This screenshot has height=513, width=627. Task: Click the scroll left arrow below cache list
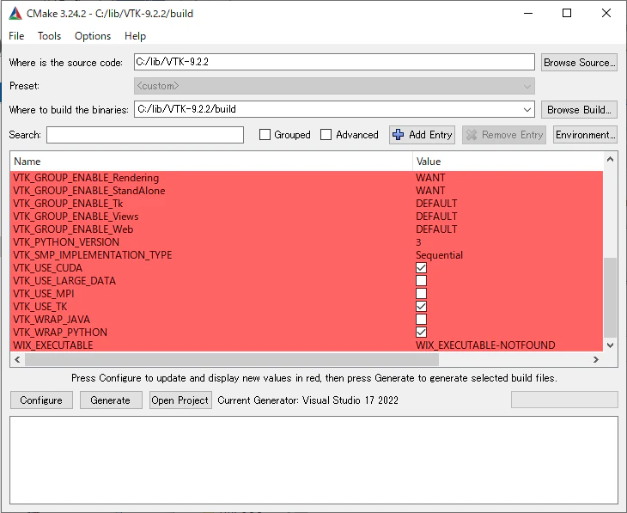tap(17, 359)
